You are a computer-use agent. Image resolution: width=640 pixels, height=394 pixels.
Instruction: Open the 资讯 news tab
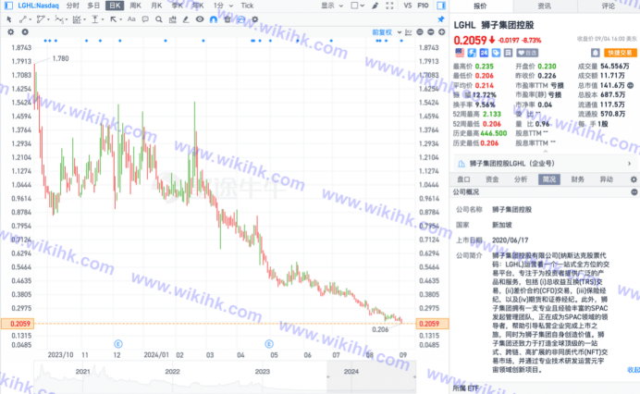[545, 6]
